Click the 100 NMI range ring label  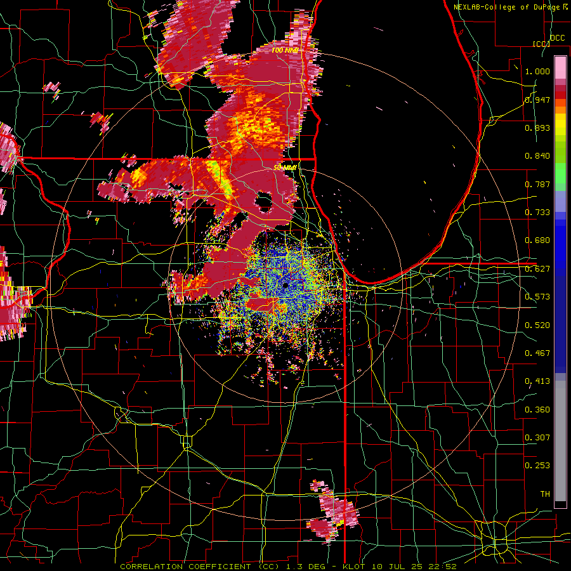285,50
